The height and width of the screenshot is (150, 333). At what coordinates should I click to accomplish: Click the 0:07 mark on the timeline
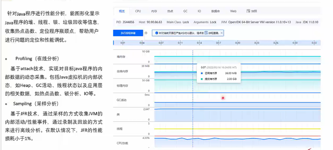(161, 43)
